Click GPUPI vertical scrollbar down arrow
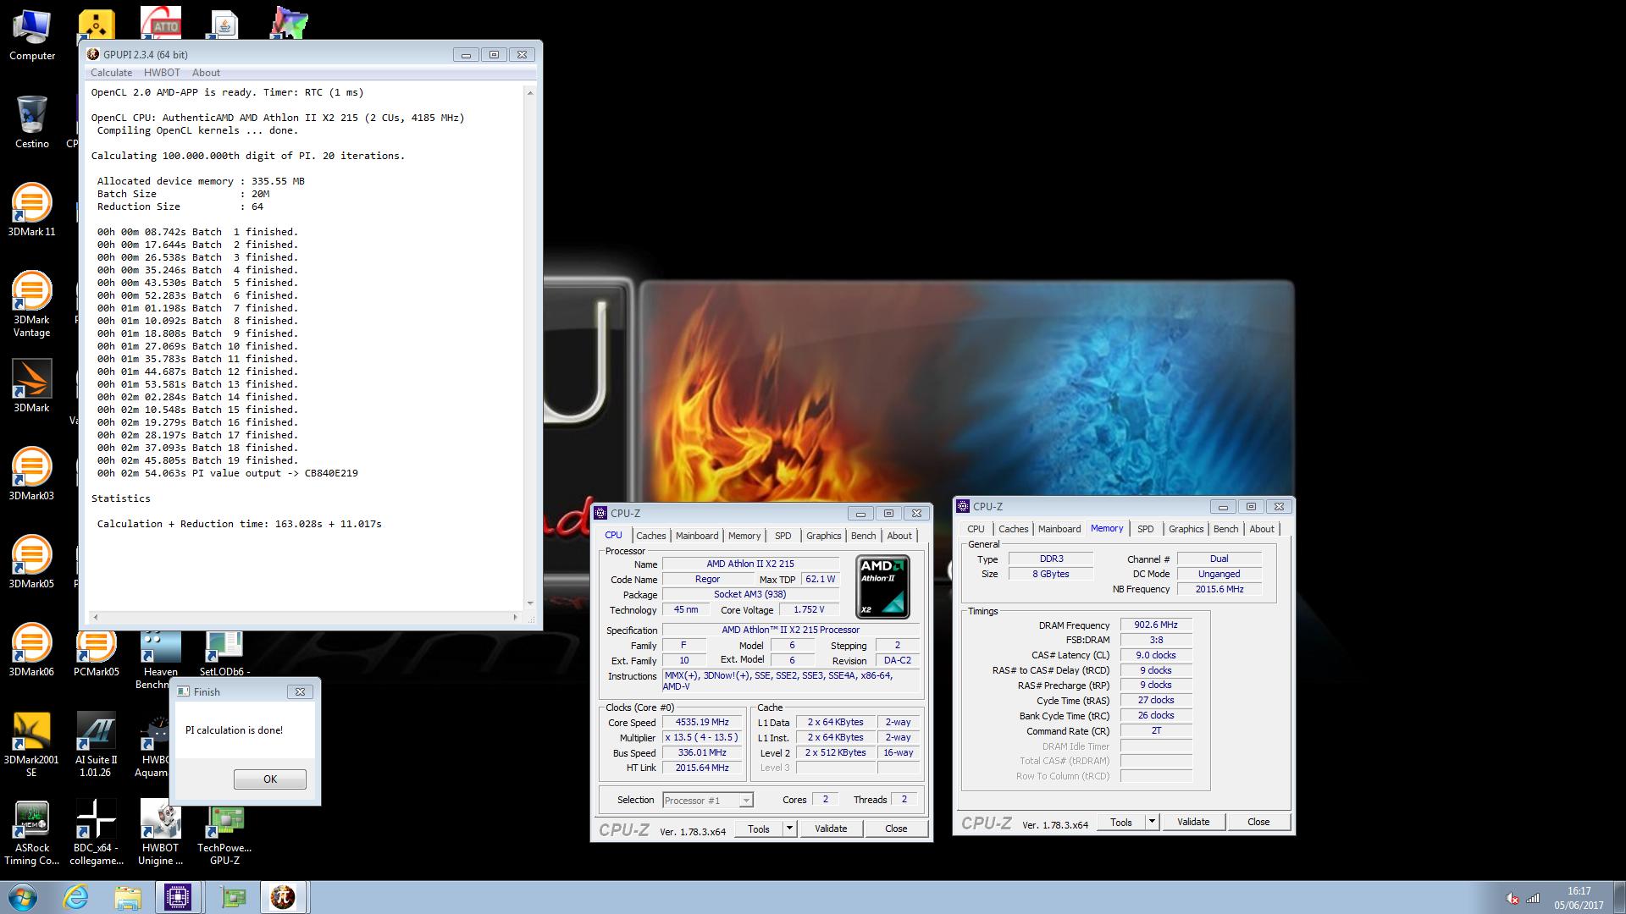 click(x=530, y=603)
